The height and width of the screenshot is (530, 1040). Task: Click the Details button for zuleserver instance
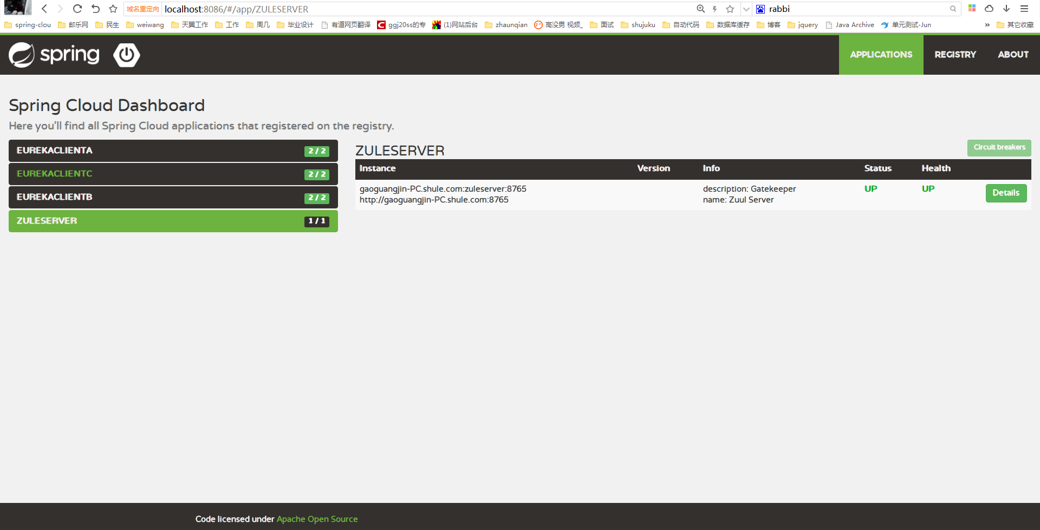(x=1006, y=193)
